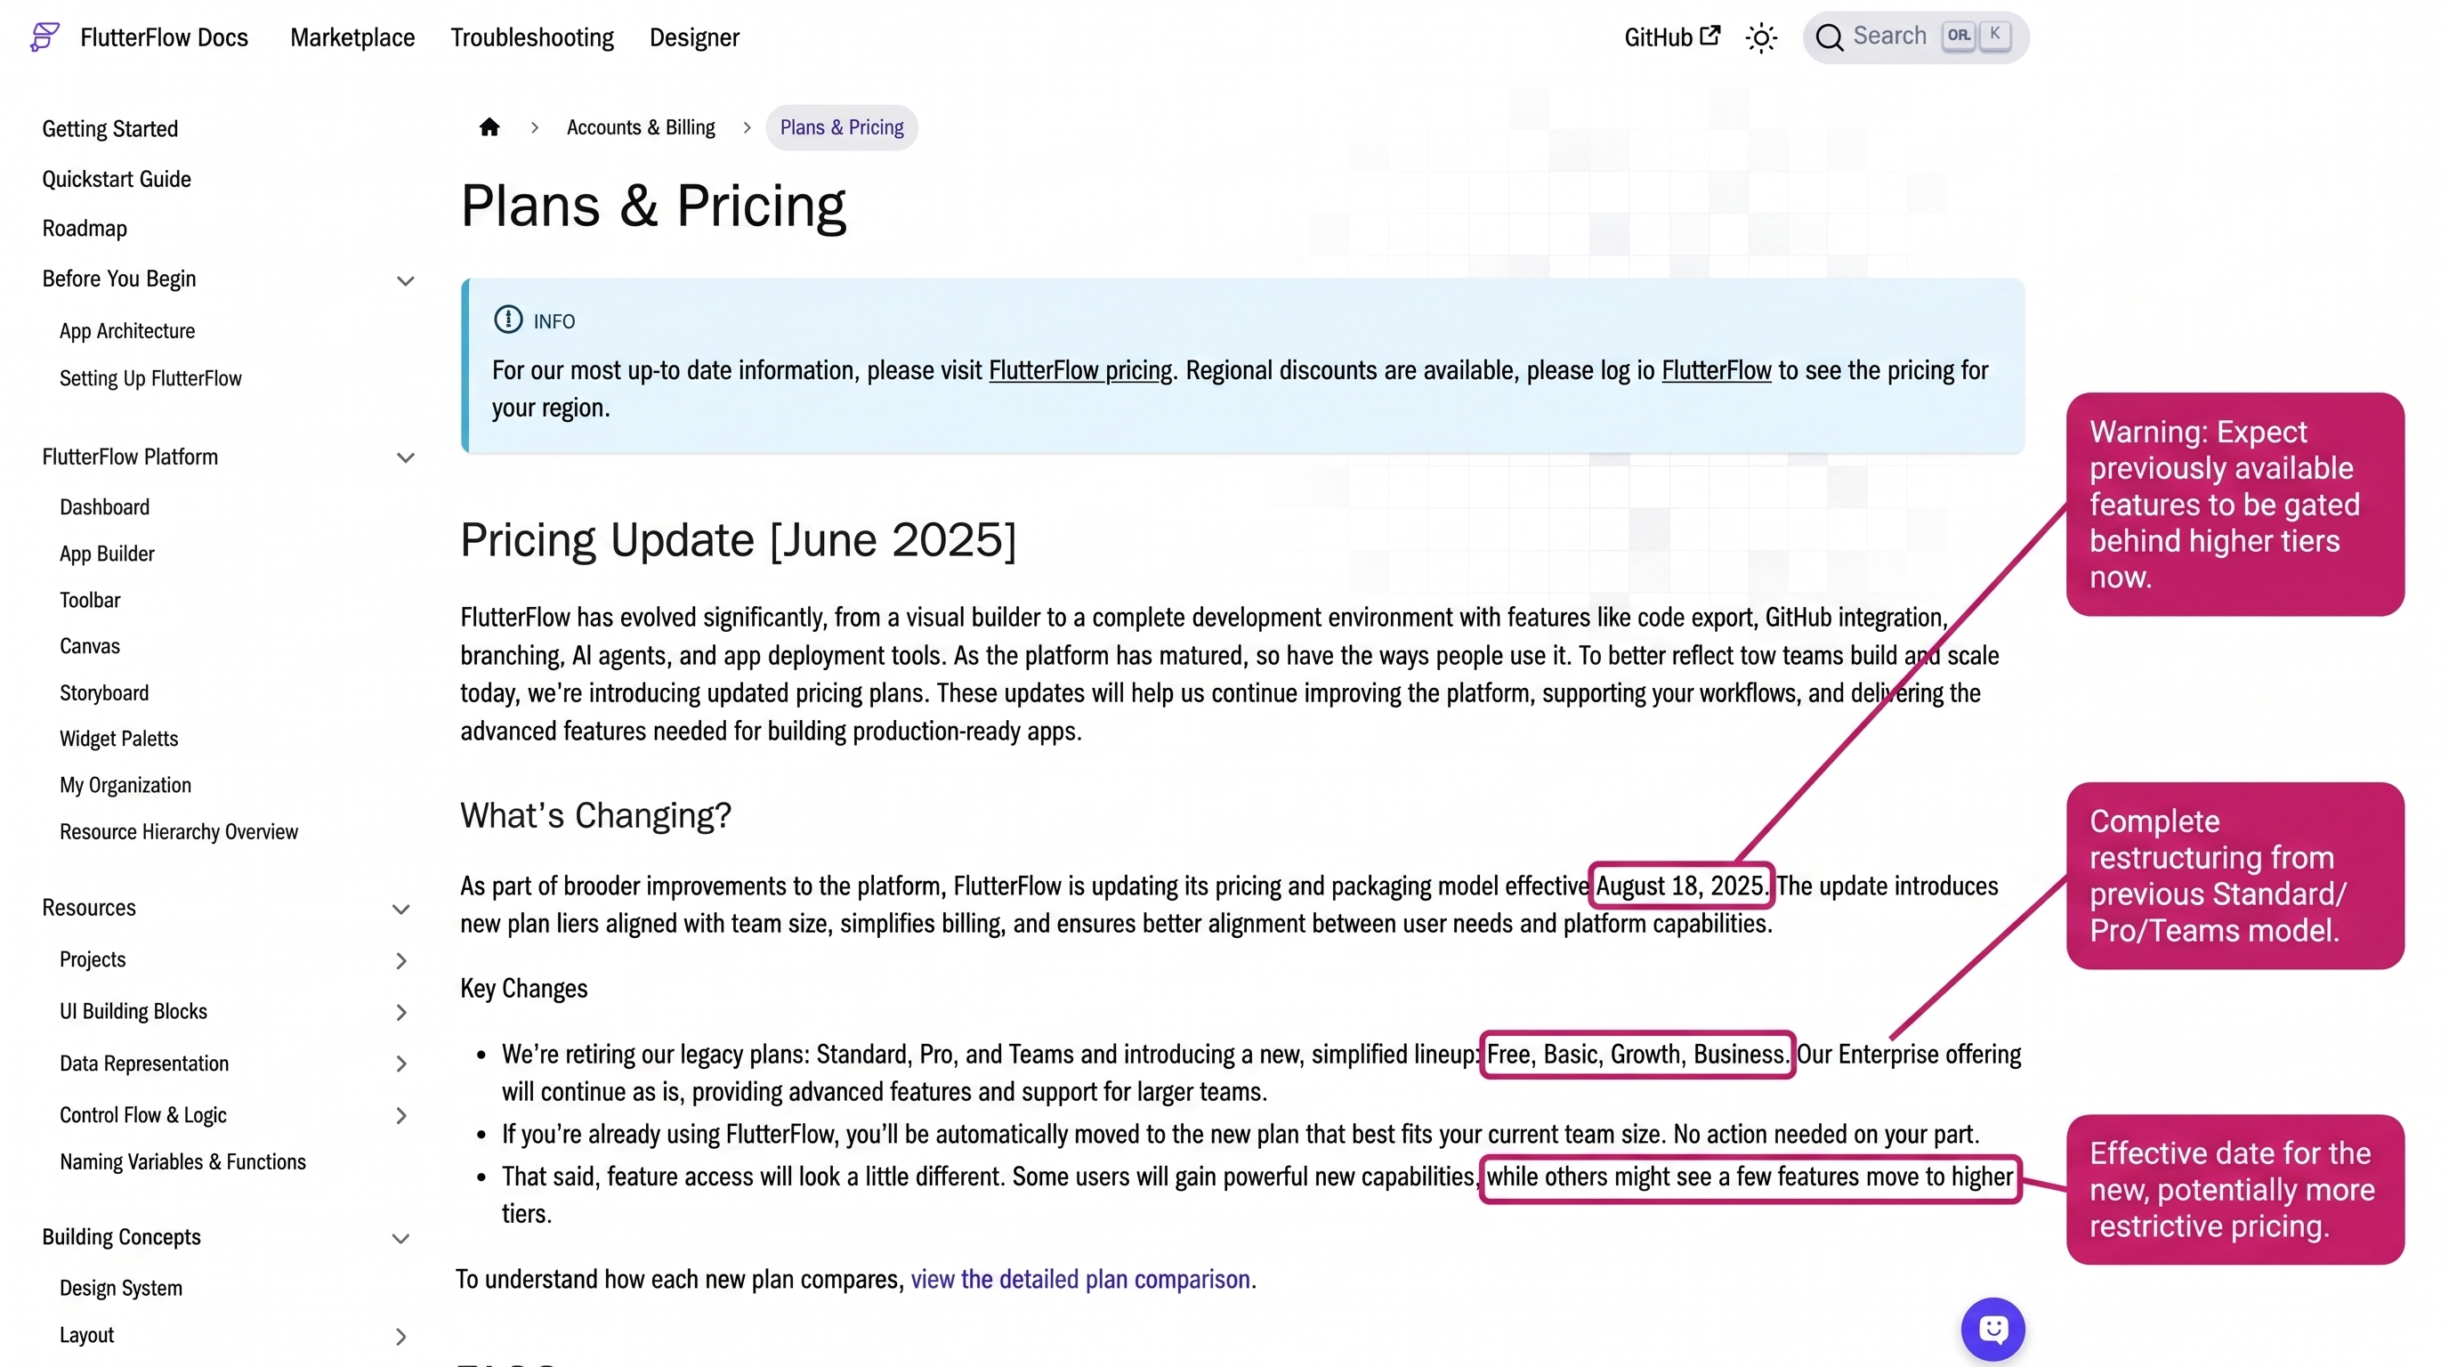
Task: Follow the FlutterFlow pricing link
Action: click(1080, 370)
